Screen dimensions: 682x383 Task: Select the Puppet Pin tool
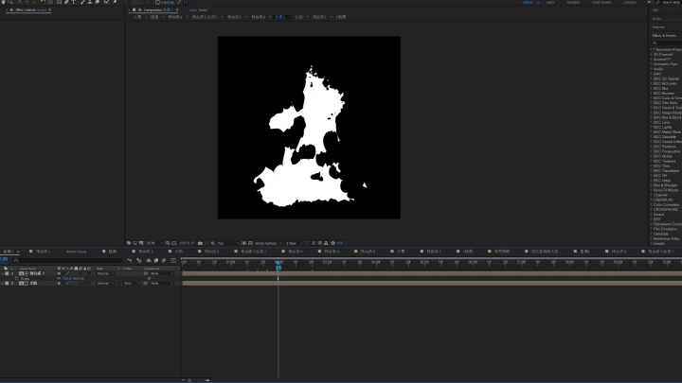click(115, 2)
